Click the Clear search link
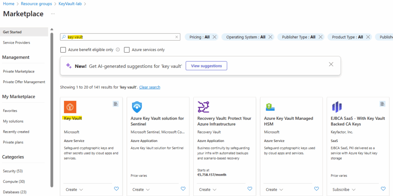Viewport: 393px width, 196px height. 150,87
